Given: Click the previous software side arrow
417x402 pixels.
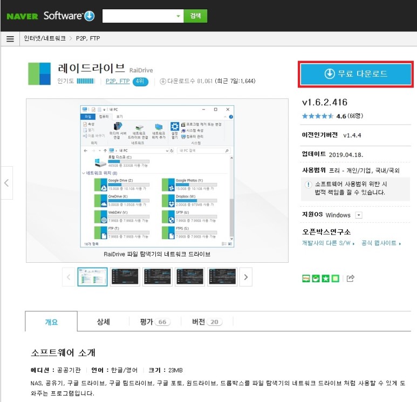Looking at the screenshot, I should point(6,183).
